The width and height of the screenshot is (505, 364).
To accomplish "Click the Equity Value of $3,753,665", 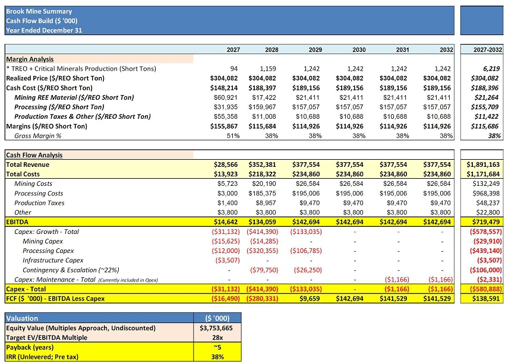I will 217,328.
